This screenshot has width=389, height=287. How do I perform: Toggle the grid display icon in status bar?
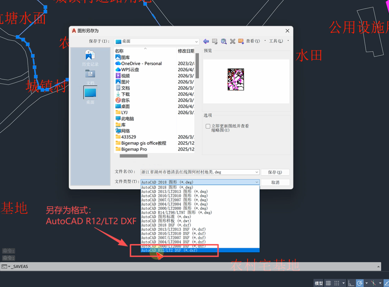pos(328,283)
